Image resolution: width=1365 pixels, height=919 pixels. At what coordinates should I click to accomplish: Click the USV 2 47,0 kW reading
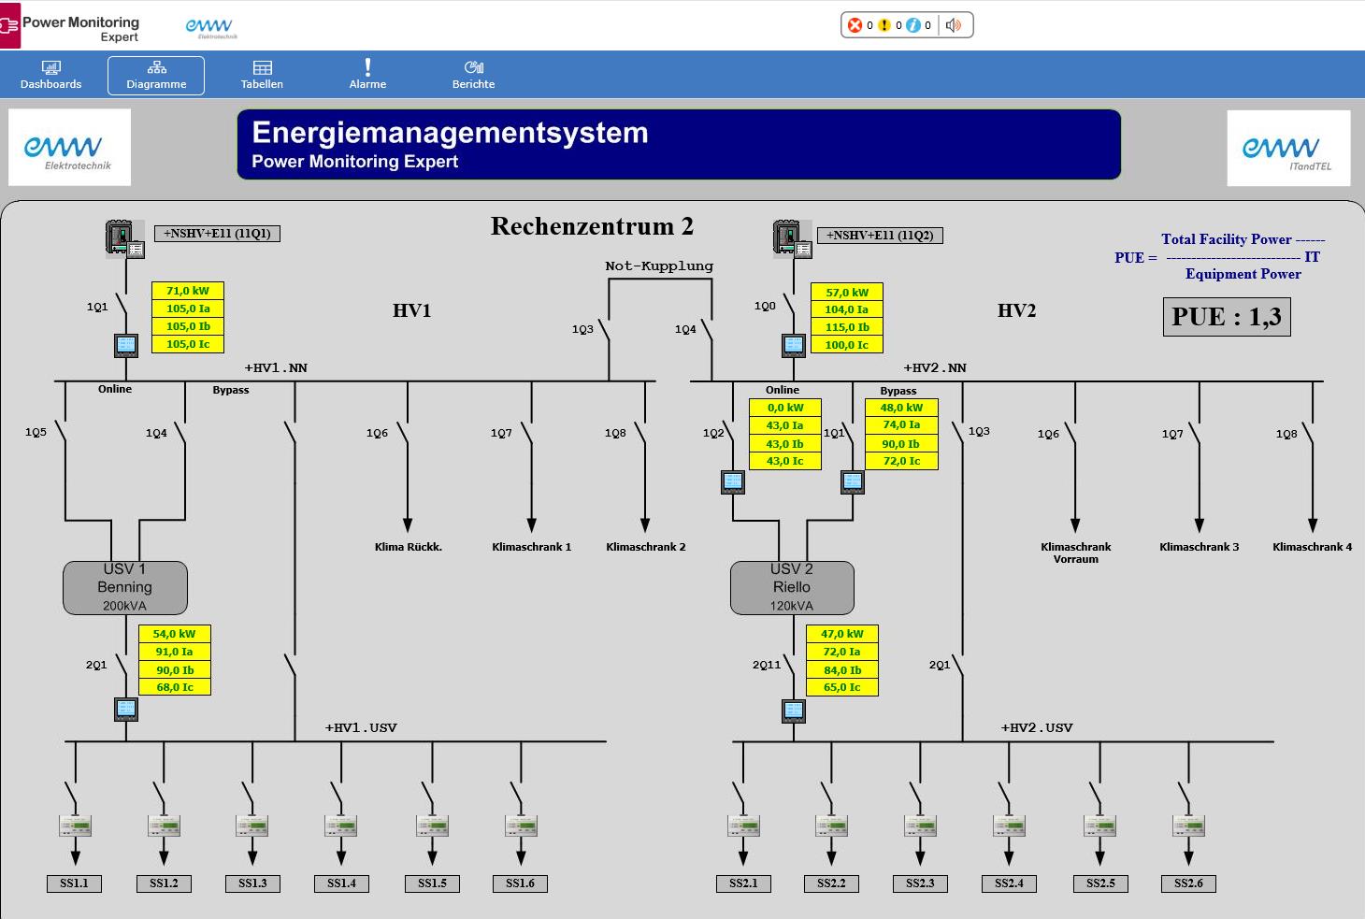coord(842,634)
